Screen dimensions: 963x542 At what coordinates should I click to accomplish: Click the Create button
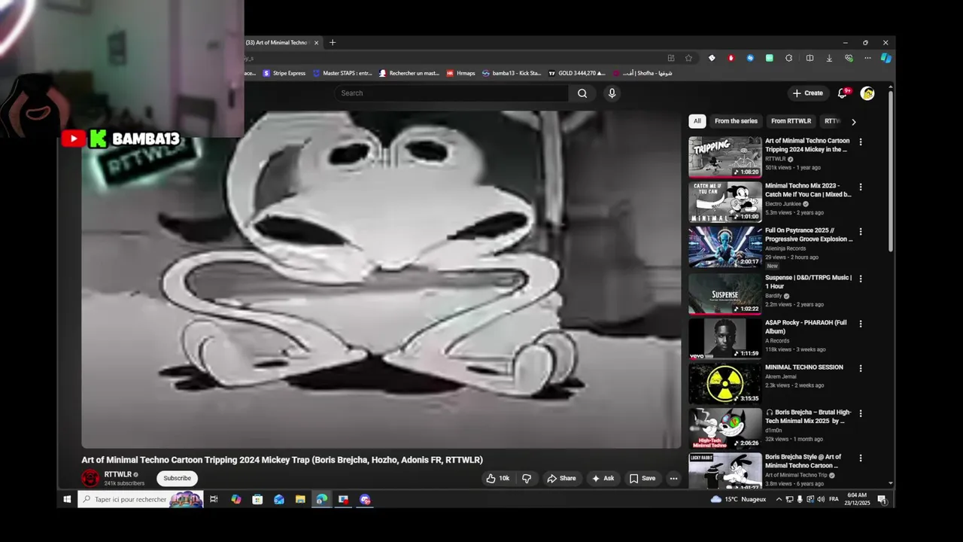coord(808,93)
